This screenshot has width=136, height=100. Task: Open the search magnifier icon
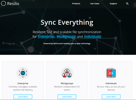[127, 4]
